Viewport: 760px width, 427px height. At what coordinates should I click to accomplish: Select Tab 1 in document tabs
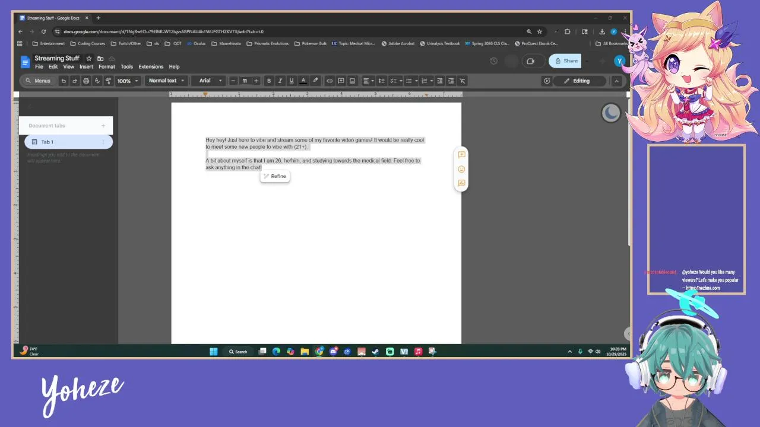(68, 142)
